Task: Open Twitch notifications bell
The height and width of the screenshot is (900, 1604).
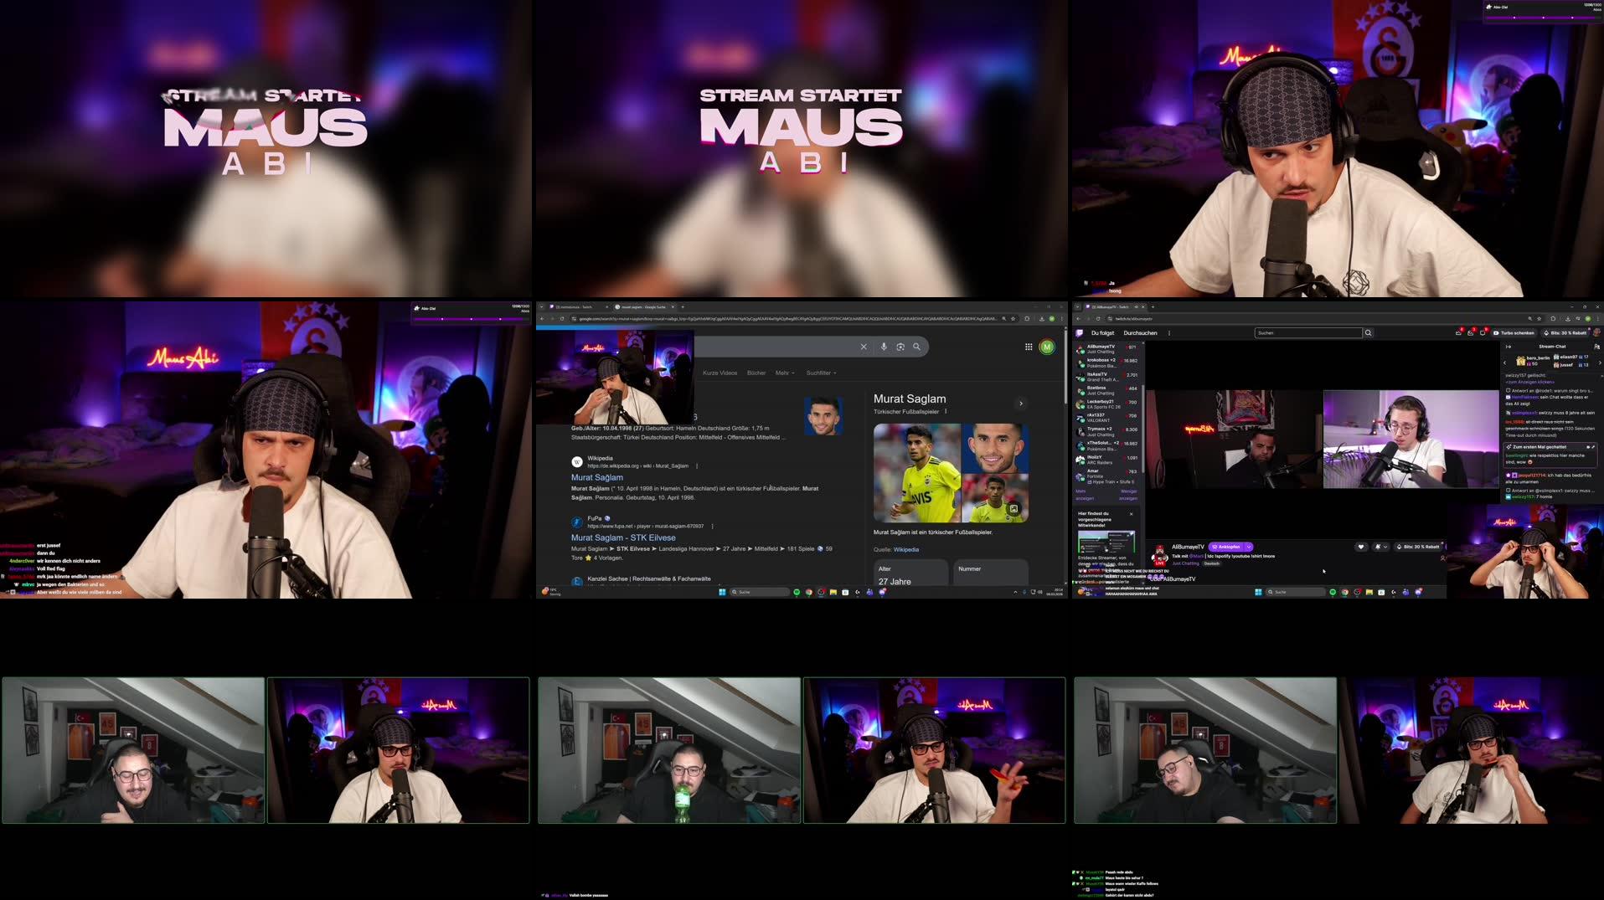Action: point(1472,332)
